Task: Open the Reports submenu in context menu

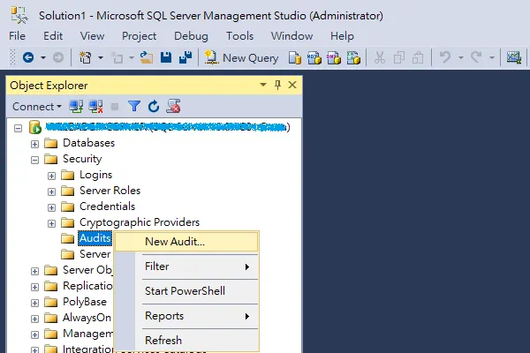Action: (186, 316)
